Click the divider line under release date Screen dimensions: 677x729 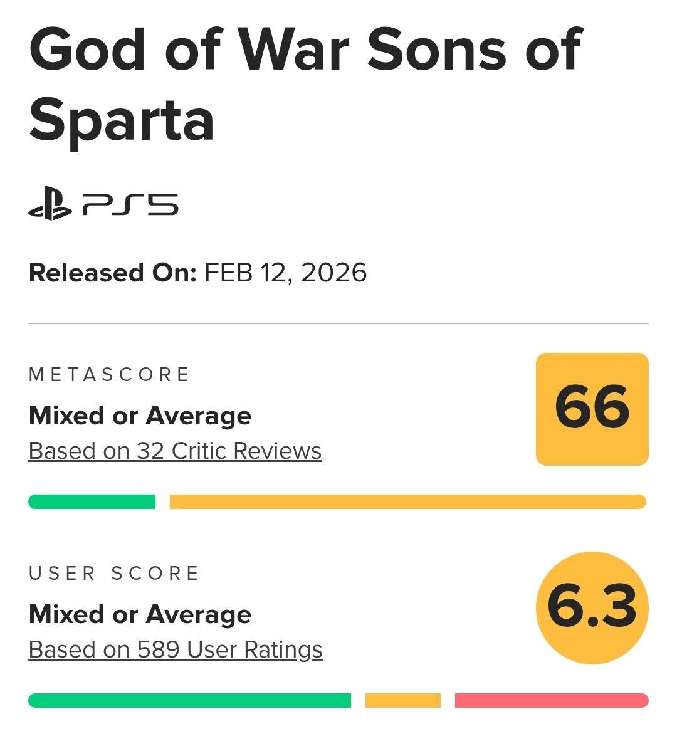click(x=338, y=323)
